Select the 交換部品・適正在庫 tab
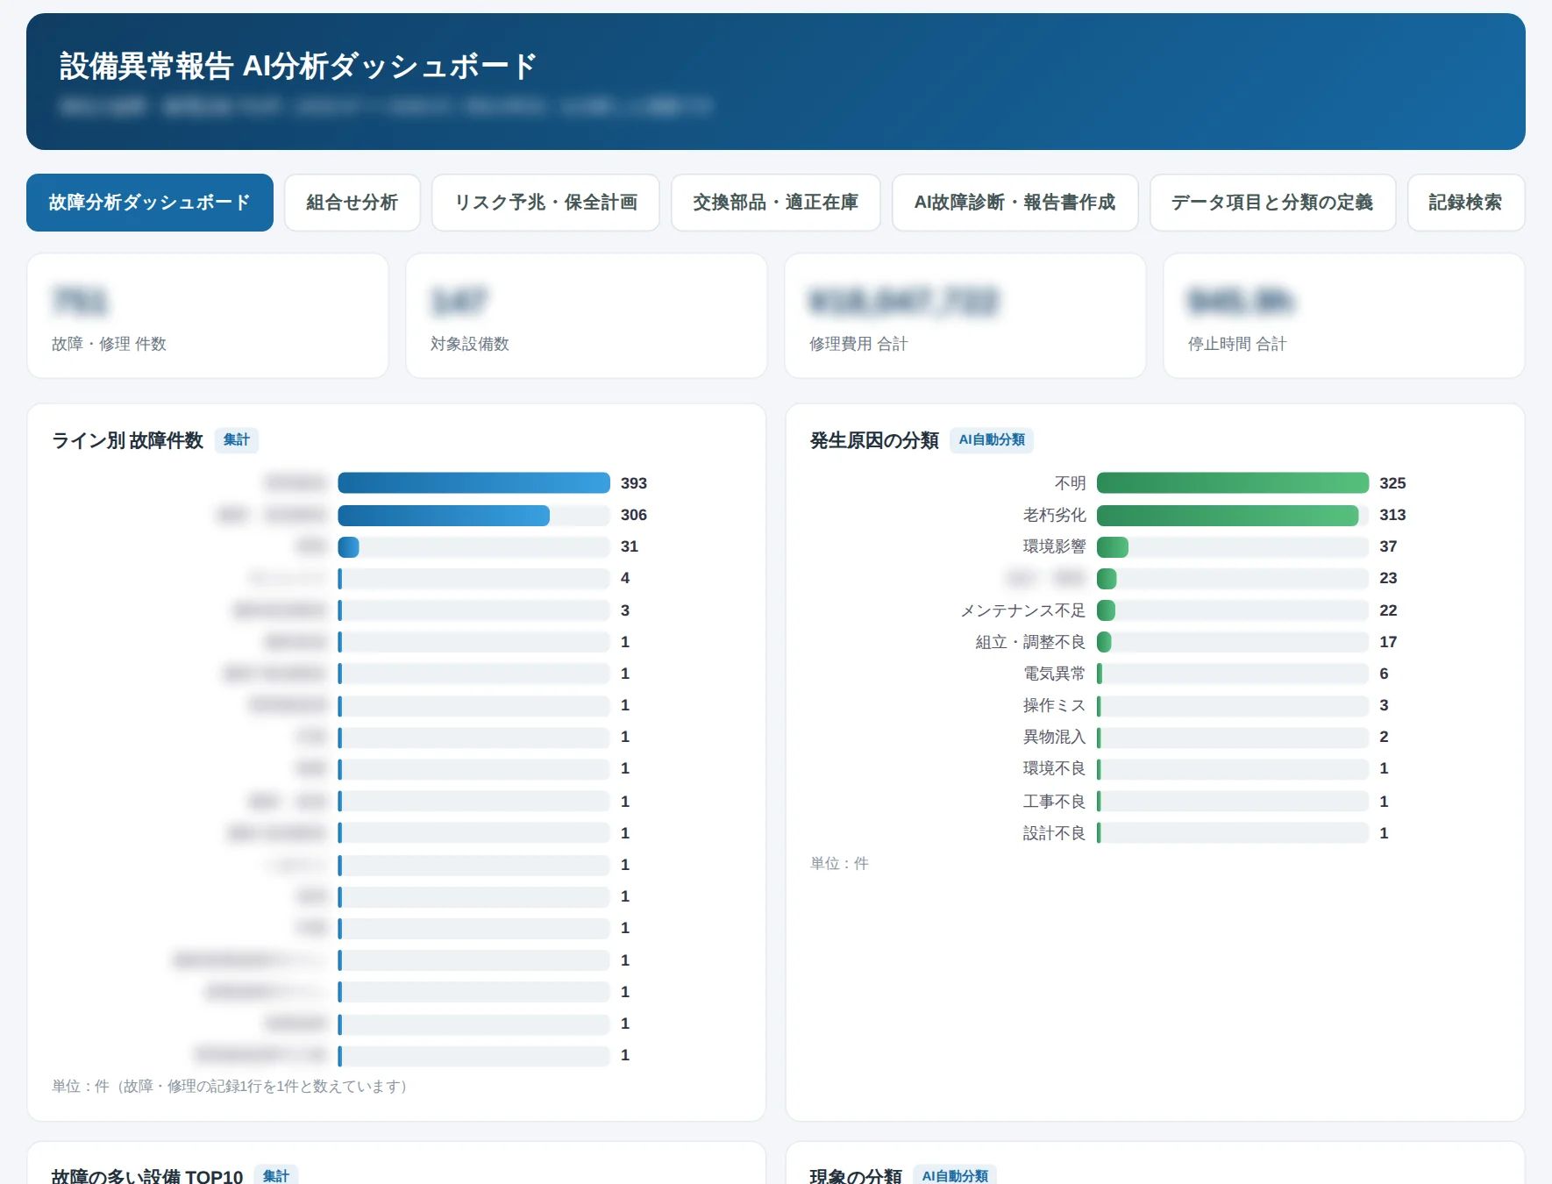This screenshot has width=1552, height=1184. 776,203
